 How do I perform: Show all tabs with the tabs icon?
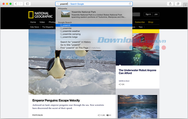point(178,4)
